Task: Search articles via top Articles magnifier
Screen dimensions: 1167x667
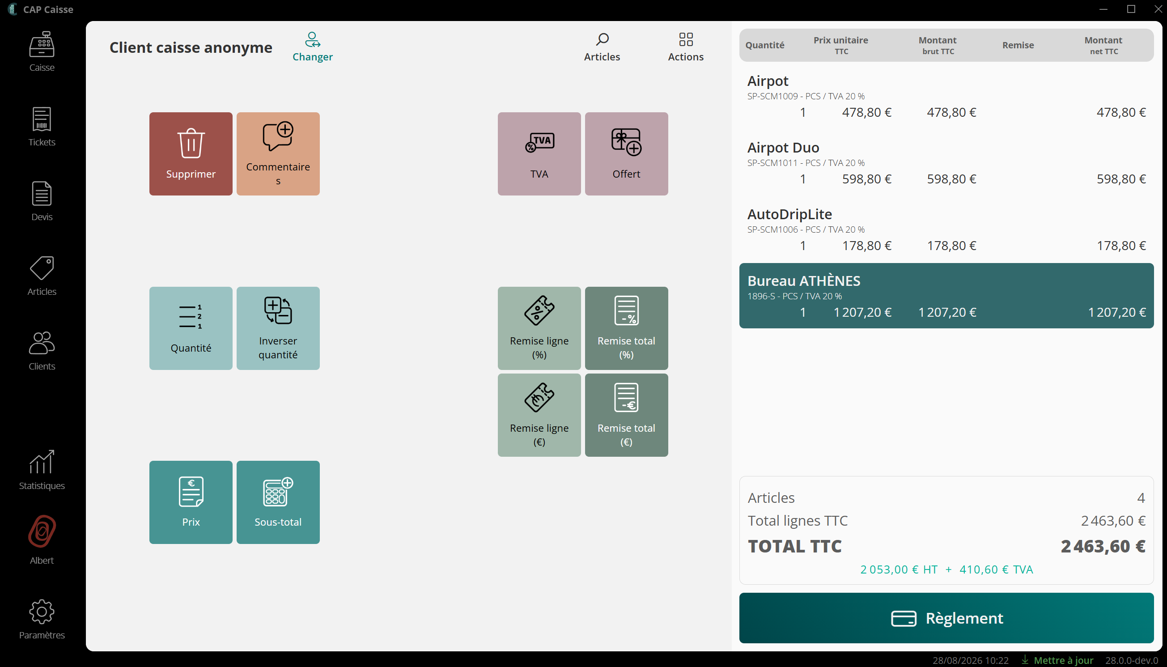Action: tap(602, 47)
